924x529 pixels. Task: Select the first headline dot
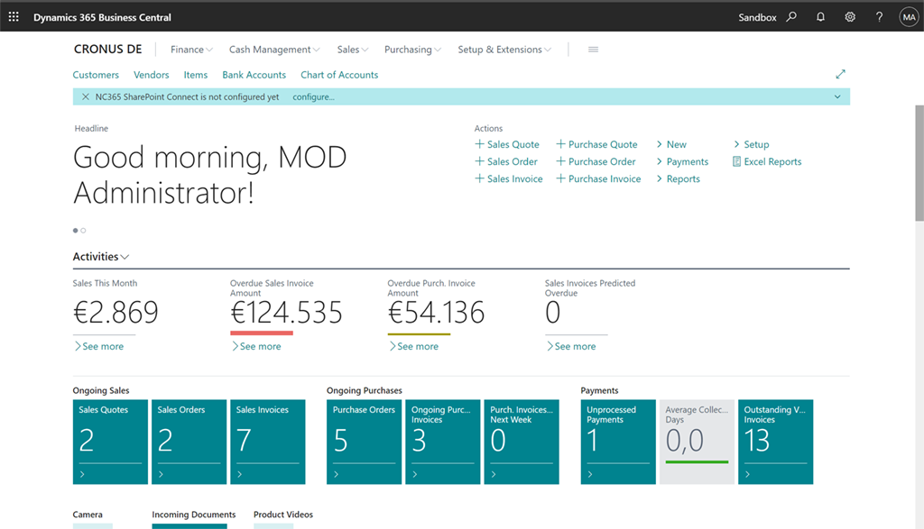pyautogui.click(x=76, y=231)
